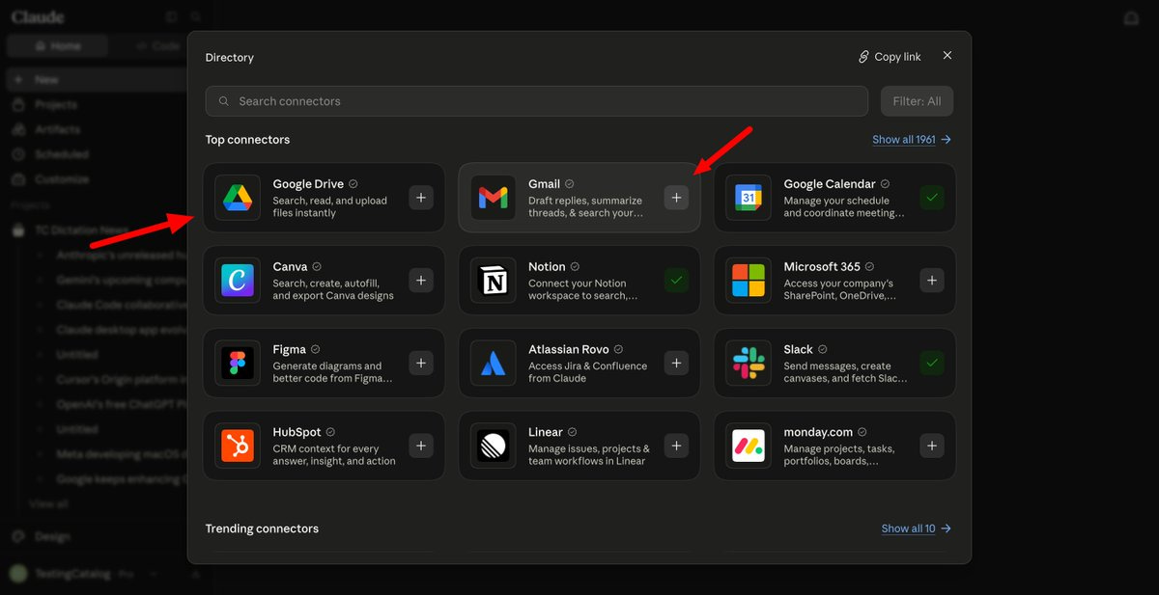Click the Google Calendar connected checkmark

[x=932, y=198]
